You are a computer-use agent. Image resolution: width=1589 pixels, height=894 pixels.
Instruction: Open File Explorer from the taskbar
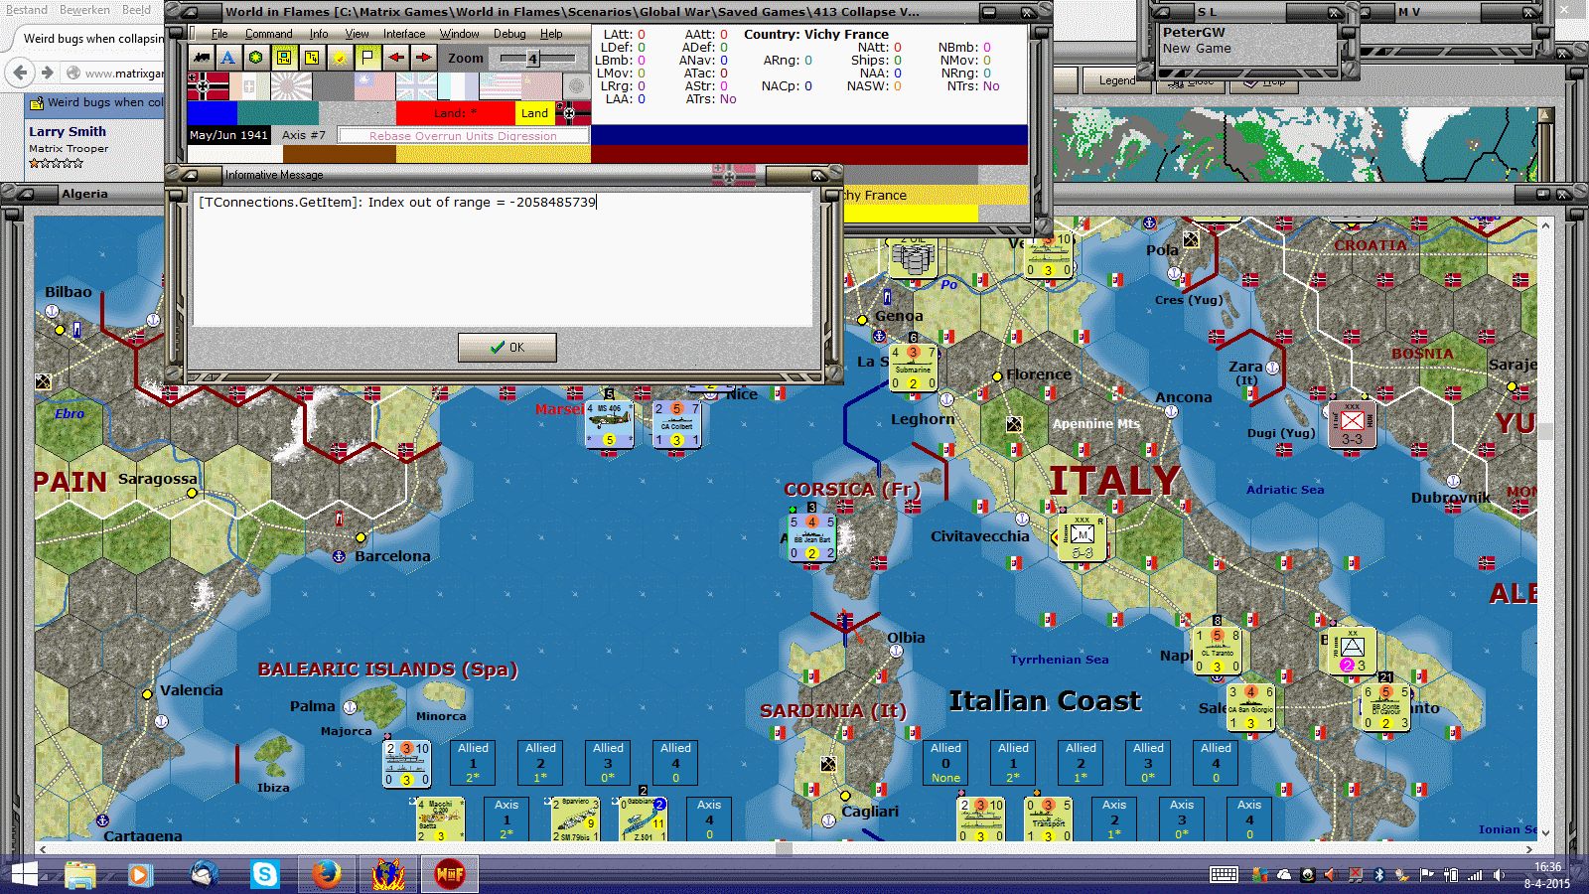[x=80, y=875]
